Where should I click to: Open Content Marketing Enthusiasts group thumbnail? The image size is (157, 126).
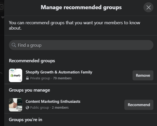16,105
